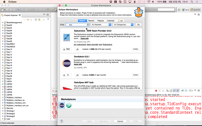Click the Pin Console icon
Screen dimensions: 202x126
tap(182, 91)
